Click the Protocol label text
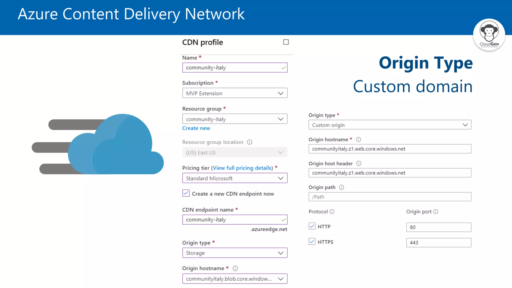Viewport: 512px width, 288px height. 318,211
